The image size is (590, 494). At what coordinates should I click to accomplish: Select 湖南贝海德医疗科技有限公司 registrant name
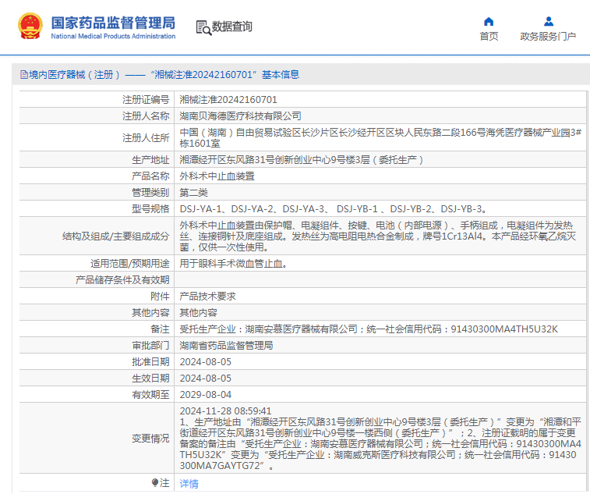[x=240, y=116]
